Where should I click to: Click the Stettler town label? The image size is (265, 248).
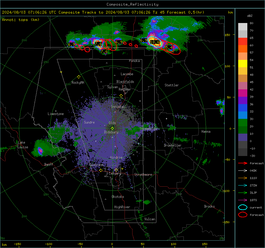(172, 85)
